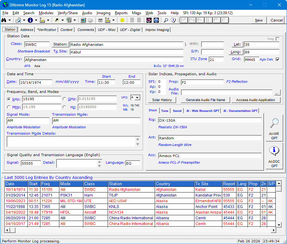The image size is (287, 244).
Task: Select the MHz frequency radio button
Action: 9,107
